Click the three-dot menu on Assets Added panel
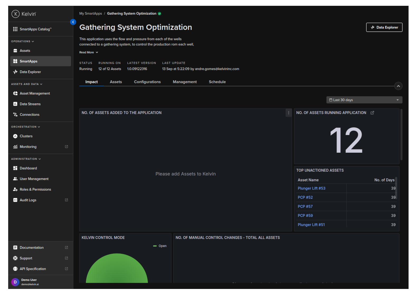417x295 pixels. pos(288,113)
